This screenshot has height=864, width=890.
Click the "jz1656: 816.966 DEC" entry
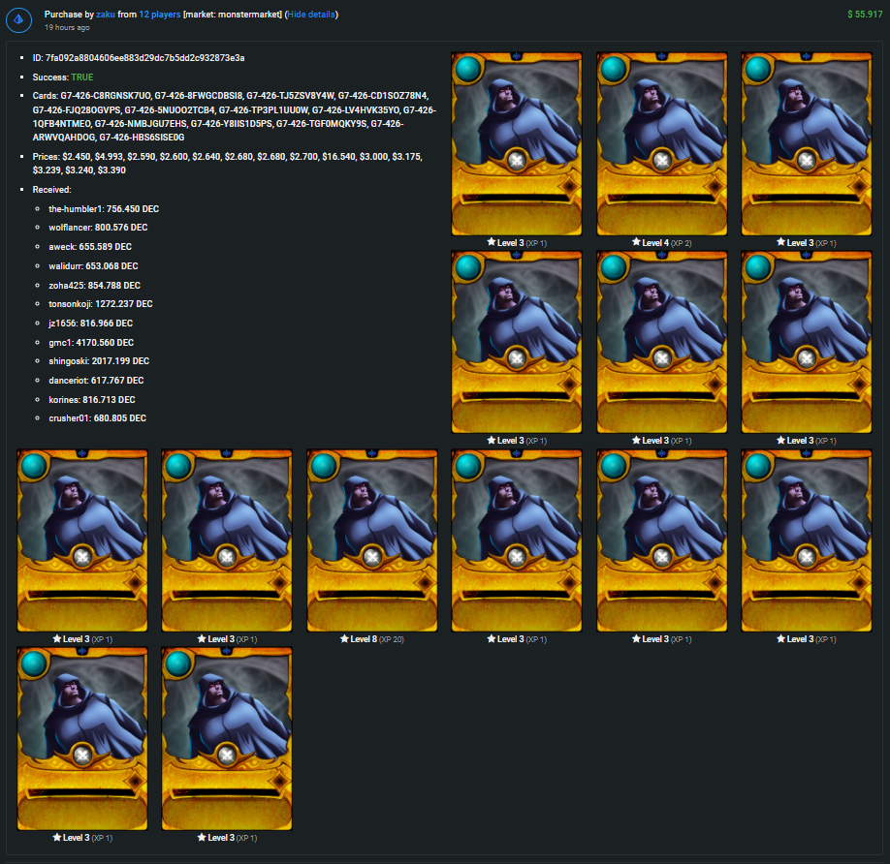click(x=91, y=324)
